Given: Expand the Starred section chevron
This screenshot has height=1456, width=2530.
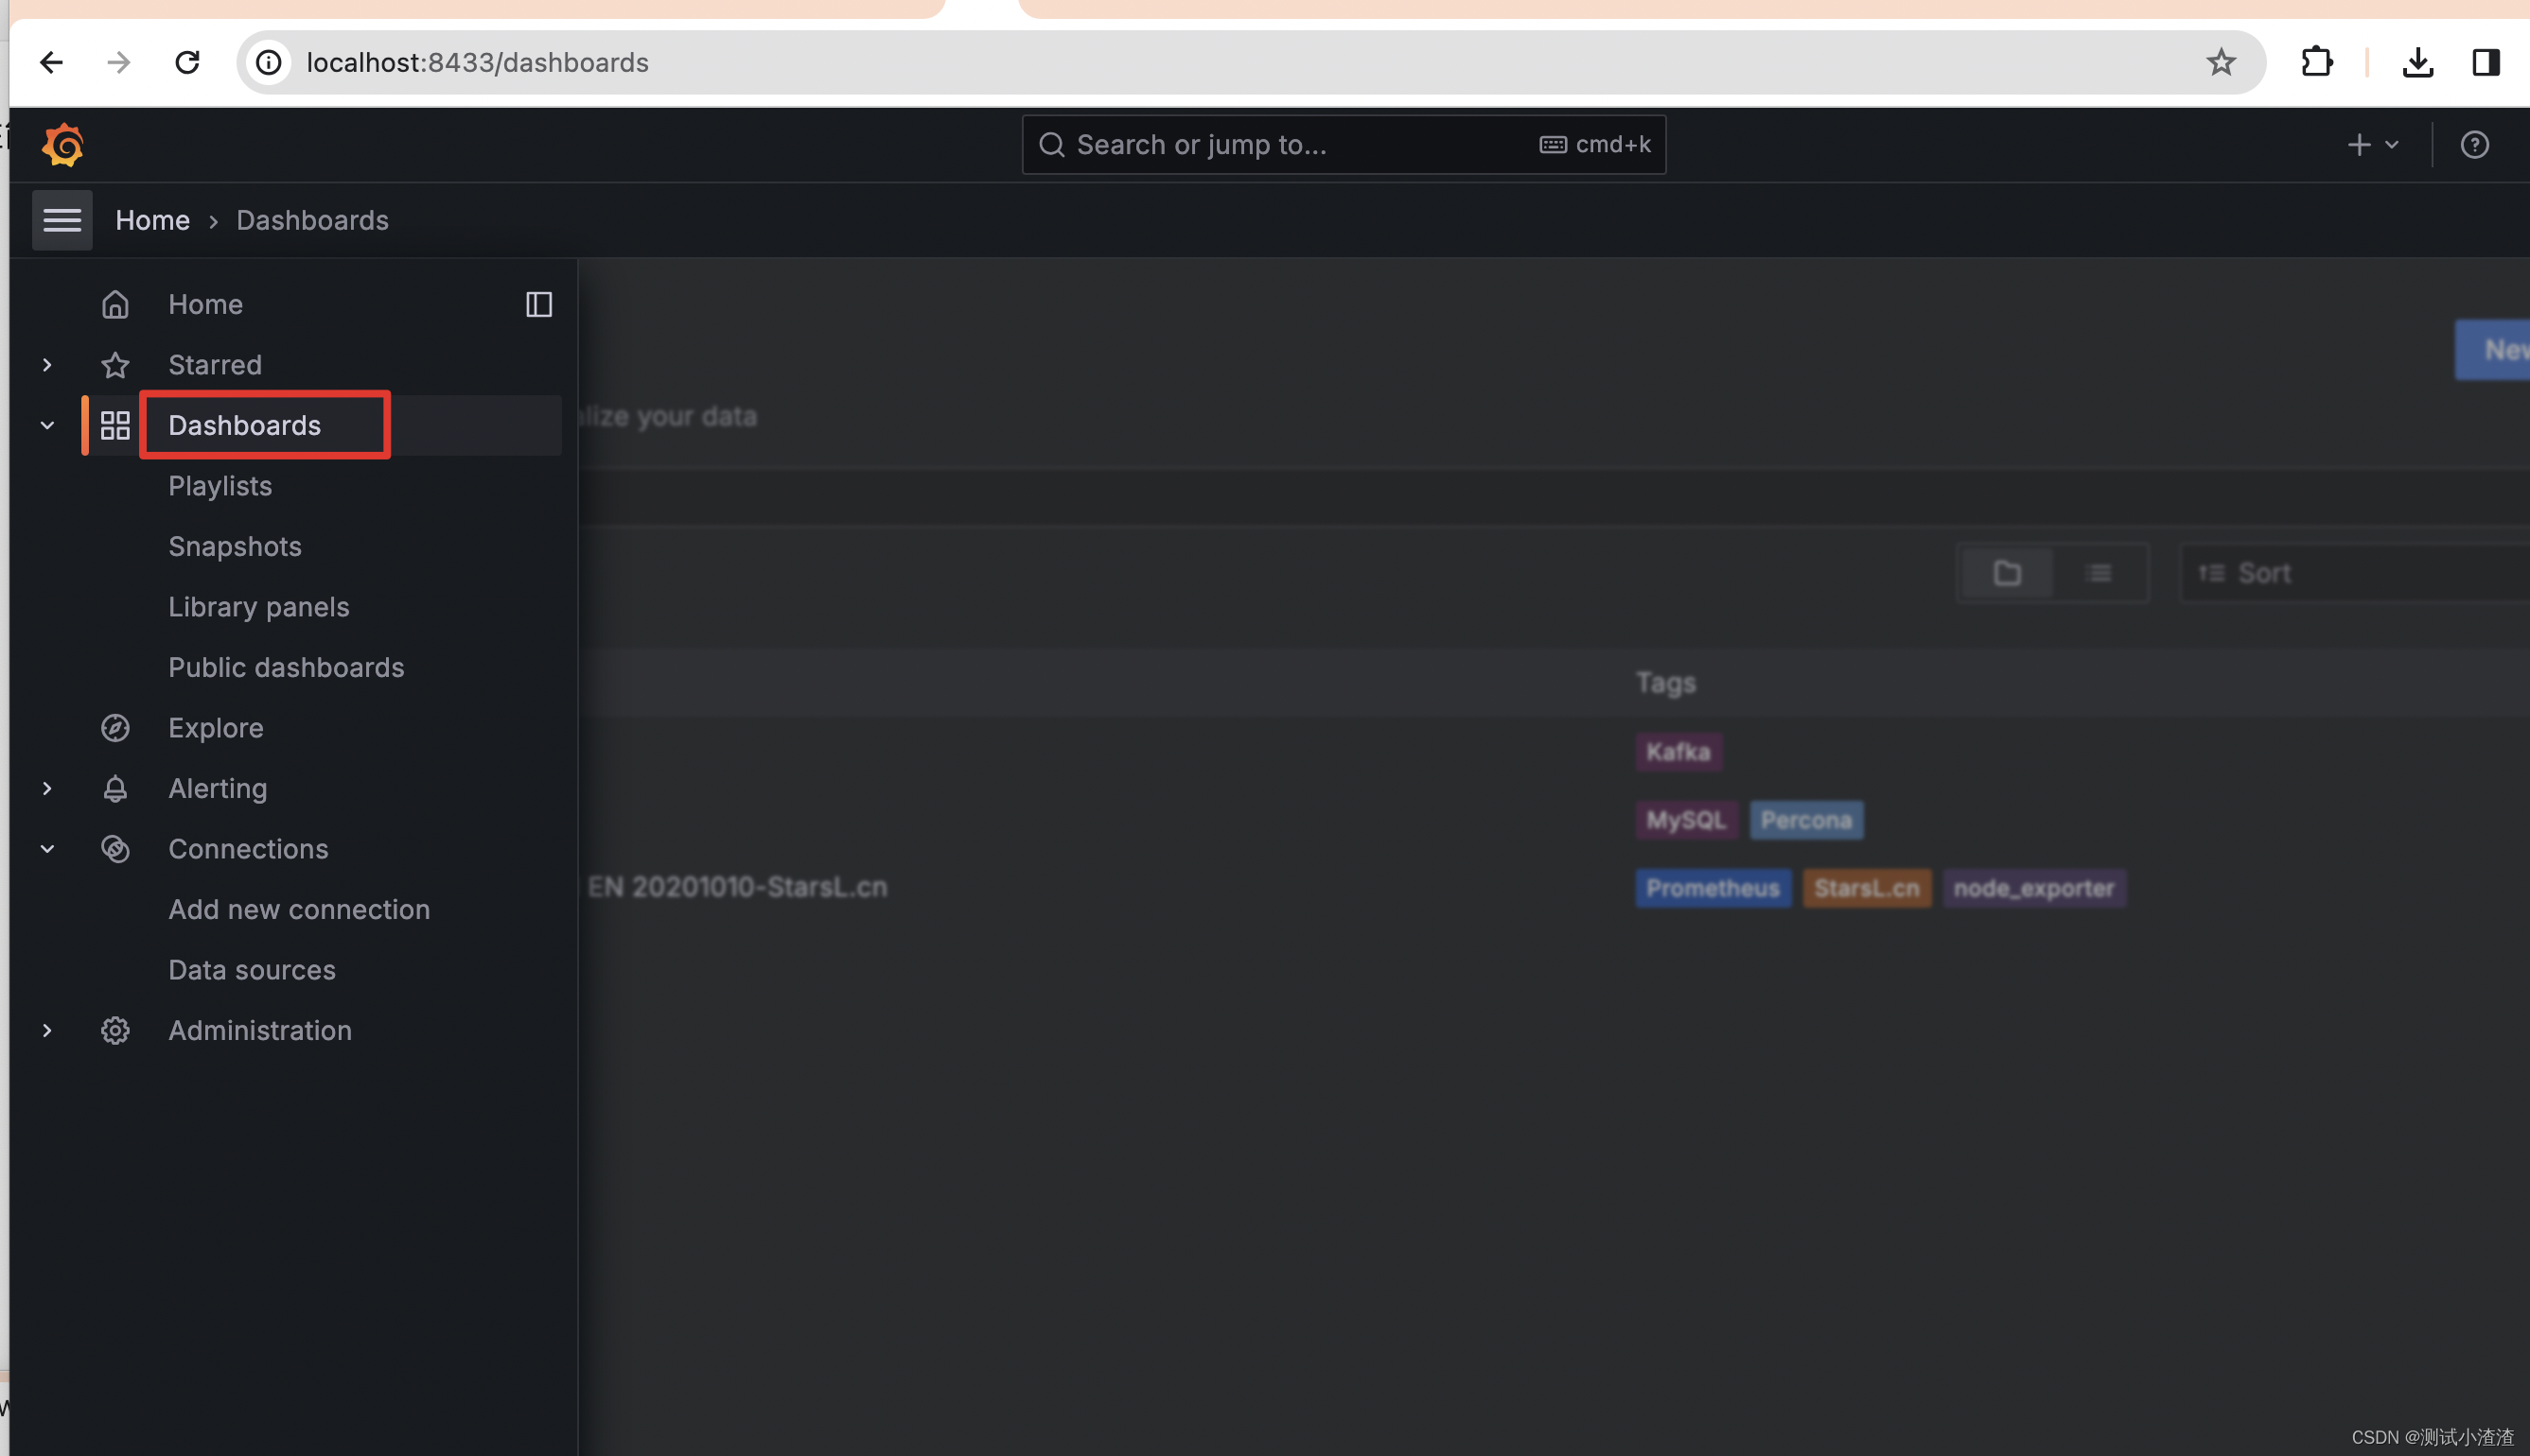Looking at the screenshot, I should pos(47,365).
